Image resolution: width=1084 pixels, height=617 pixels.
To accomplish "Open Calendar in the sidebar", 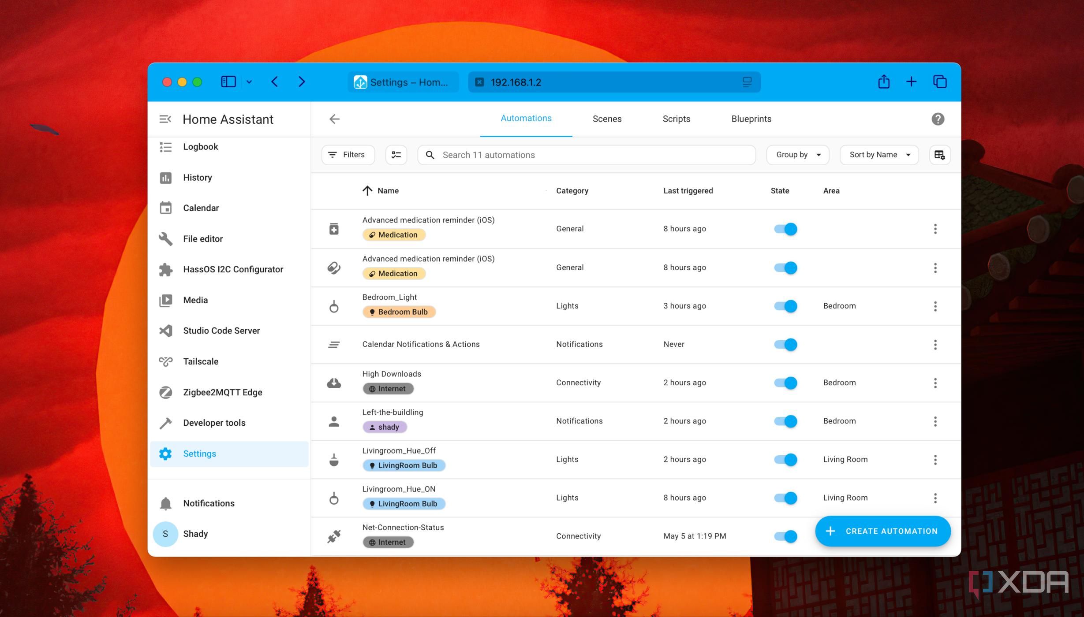I will (229, 208).
